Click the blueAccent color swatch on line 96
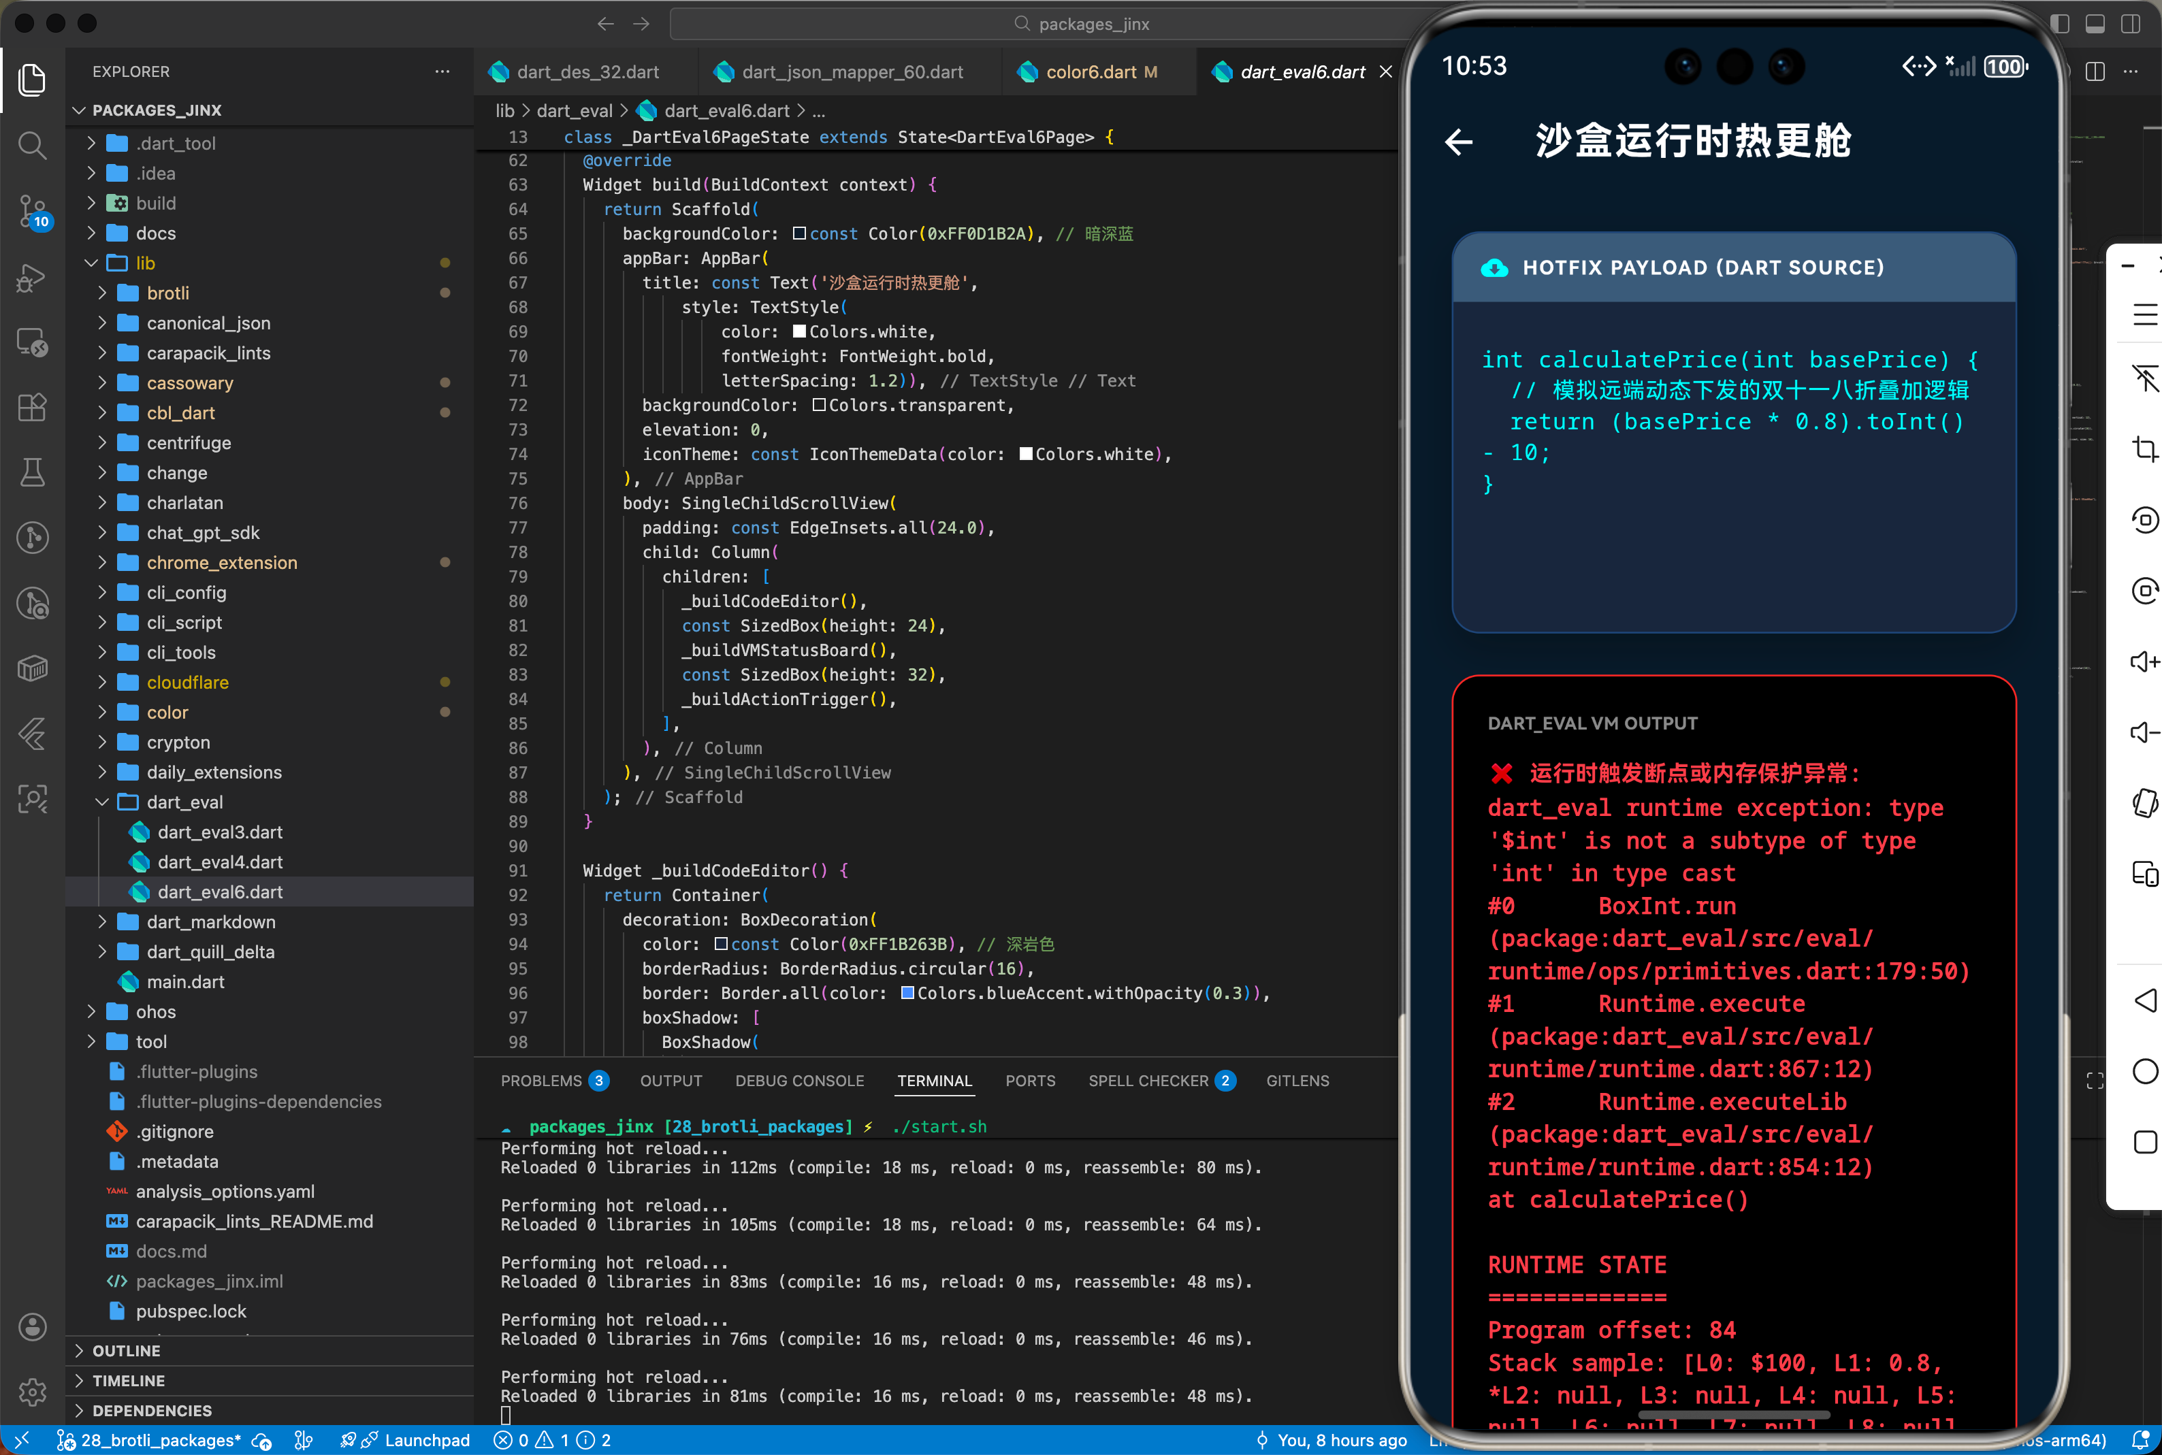This screenshot has height=1455, width=2162. tap(907, 993)
